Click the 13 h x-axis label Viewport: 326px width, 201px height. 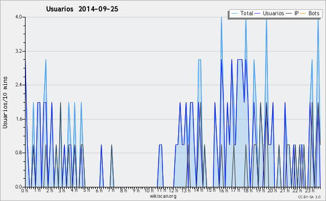[x=186, y=191]
